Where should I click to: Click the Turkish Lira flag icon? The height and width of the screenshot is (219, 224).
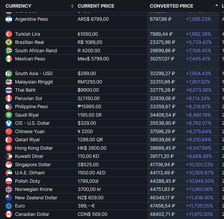pos(9,34)
